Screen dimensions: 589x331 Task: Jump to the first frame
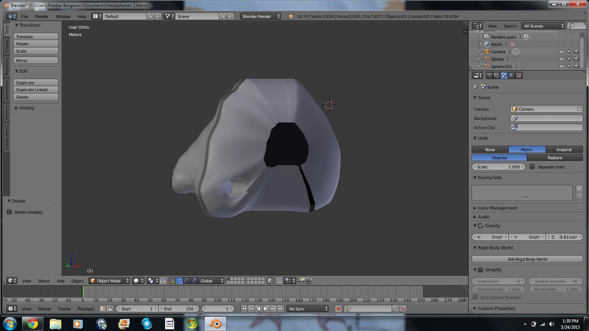coord(244,309)
